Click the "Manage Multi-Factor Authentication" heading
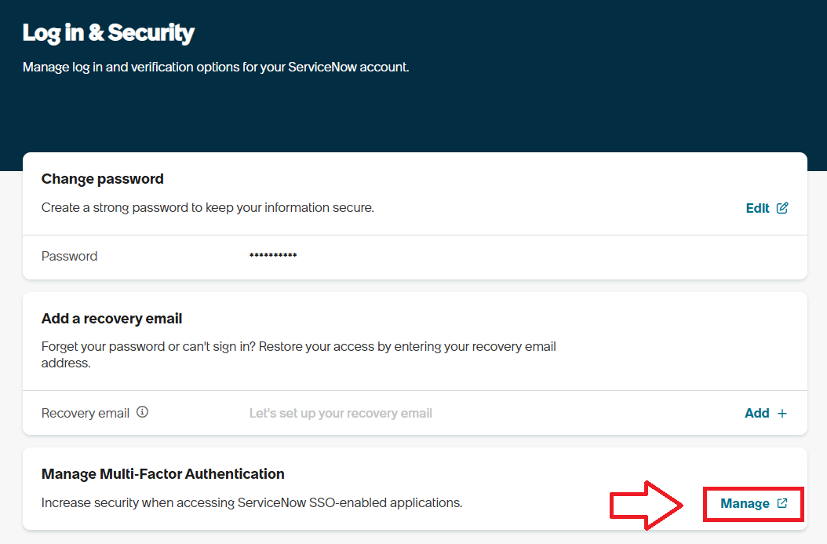This screenshot has width=827, height=544. tap(162, 474)
